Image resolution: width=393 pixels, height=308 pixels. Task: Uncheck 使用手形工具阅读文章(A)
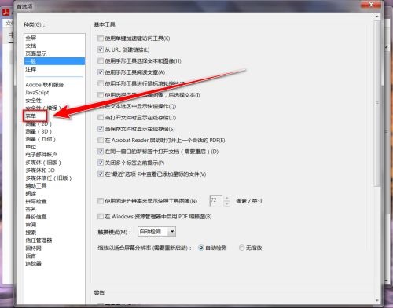pyautogui.click(x=101, y=72)
